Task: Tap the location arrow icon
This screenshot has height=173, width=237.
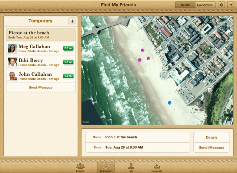Action: coord(230,5)
